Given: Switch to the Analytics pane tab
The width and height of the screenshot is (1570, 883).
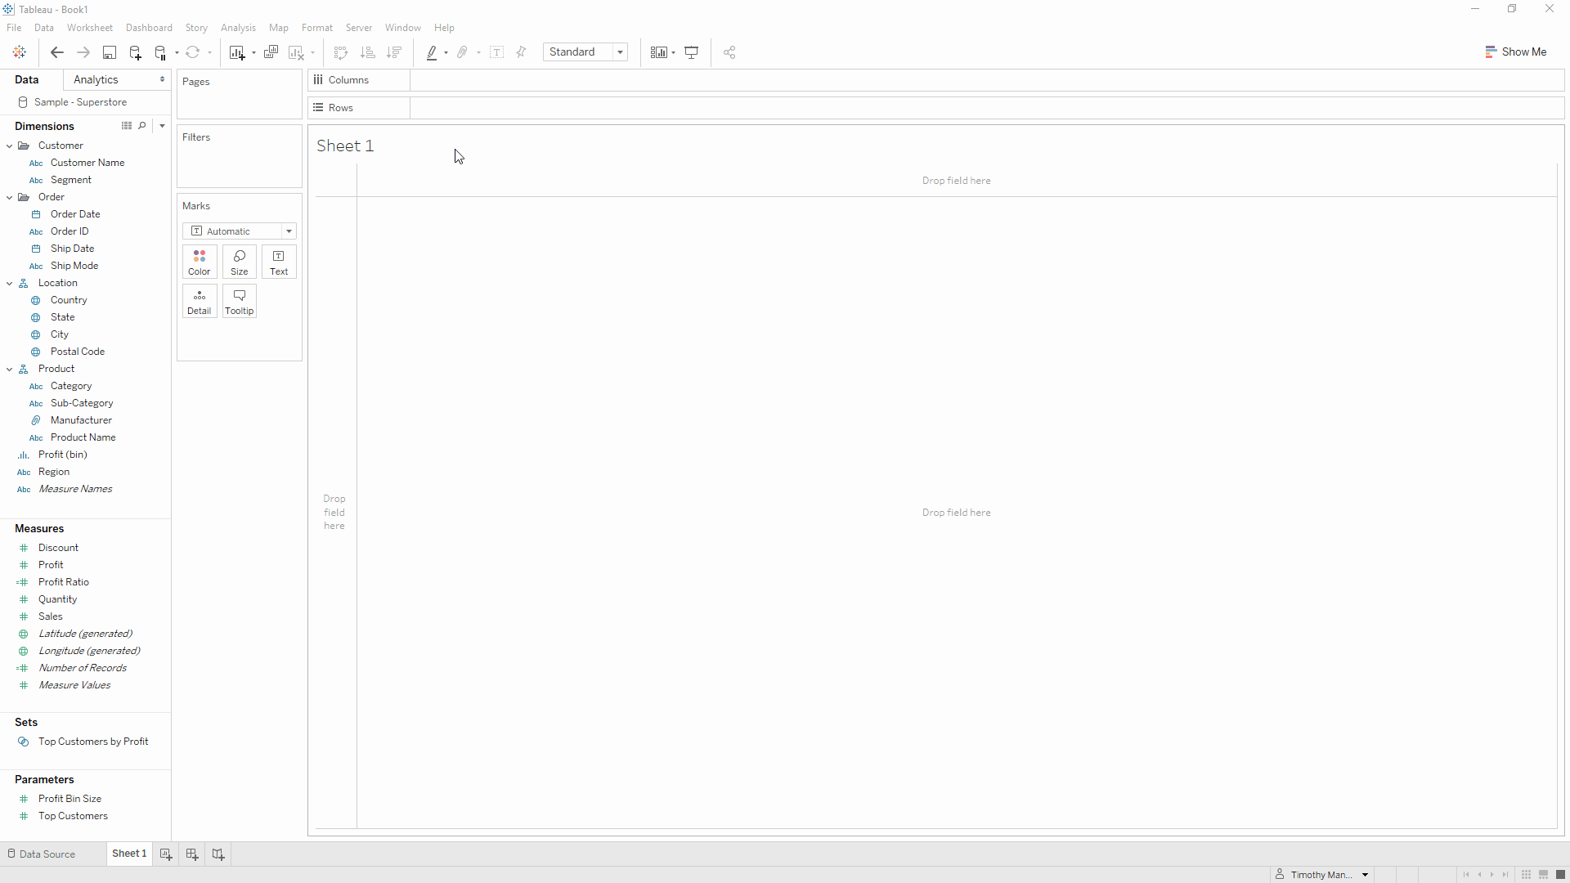Looking at the screenshot, I should 117,79.
